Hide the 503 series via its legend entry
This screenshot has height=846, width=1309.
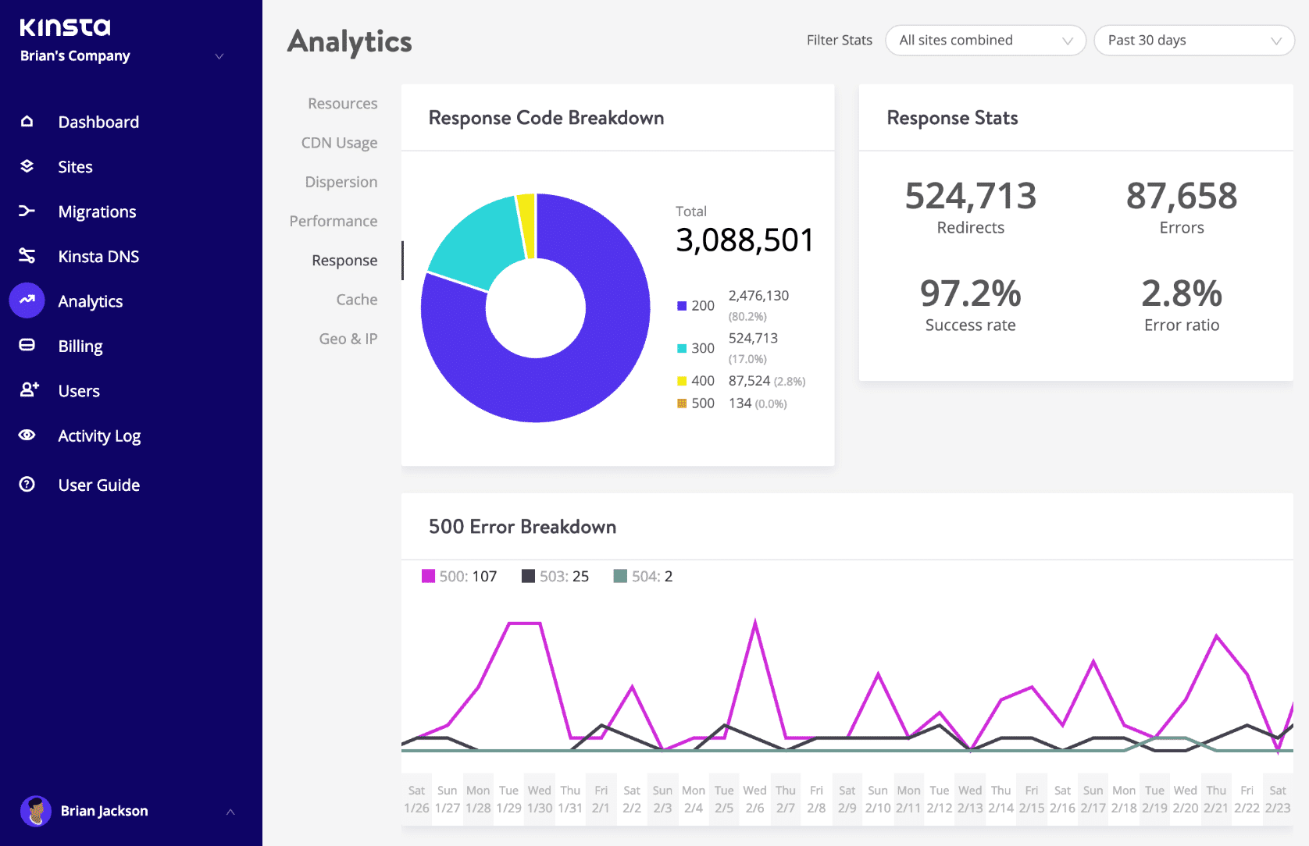tap(555, 576)
